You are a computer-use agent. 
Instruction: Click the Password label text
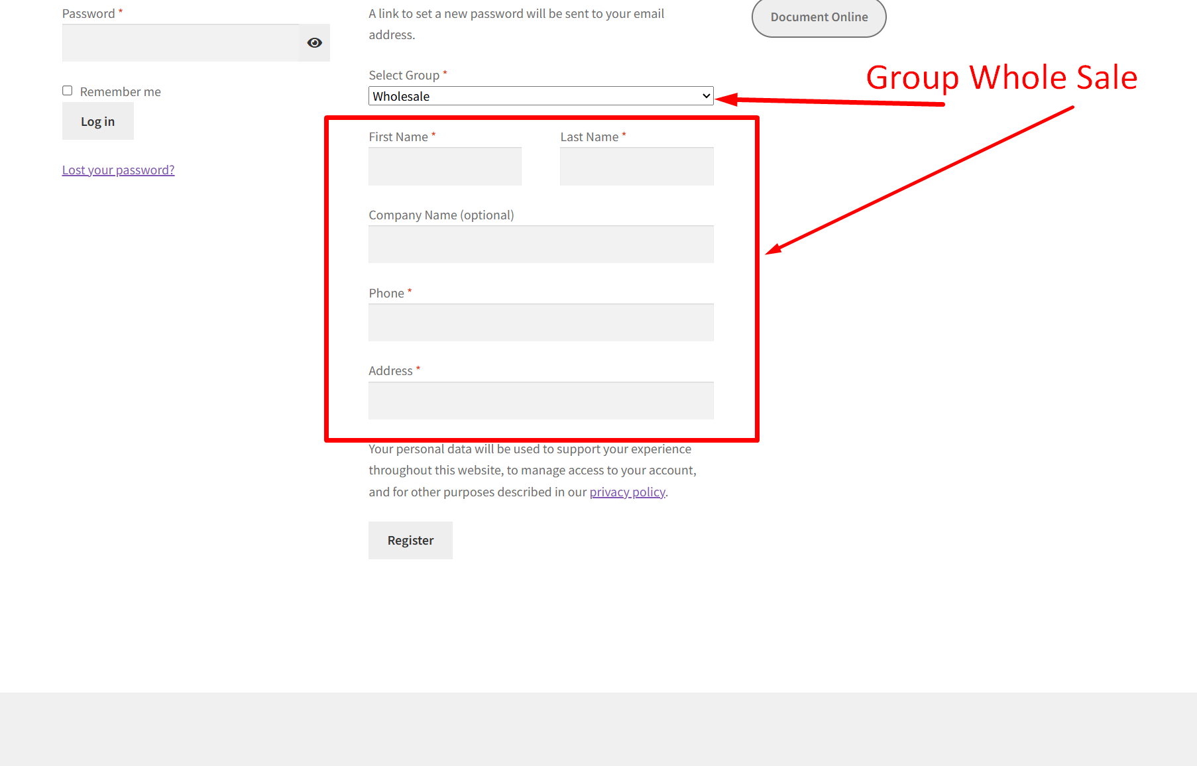click(x=88, y=14)
